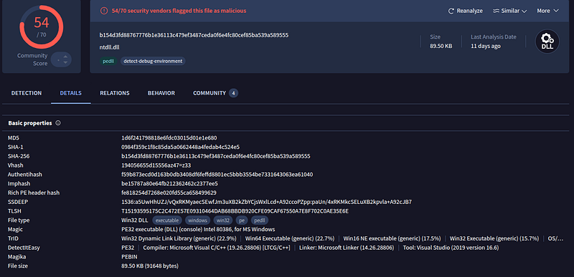
Task: Click the Size 89.50 KB header value
Action: (x=441, y=46)
